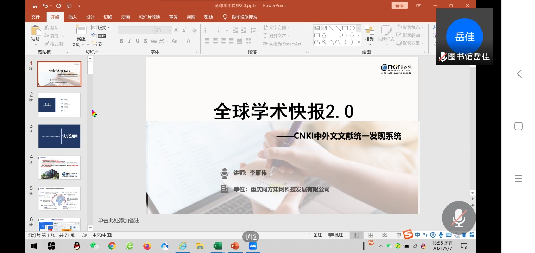Toggle the Notes (备注) pane in status bar
This screenshot has height=253, width=535.
315,235
